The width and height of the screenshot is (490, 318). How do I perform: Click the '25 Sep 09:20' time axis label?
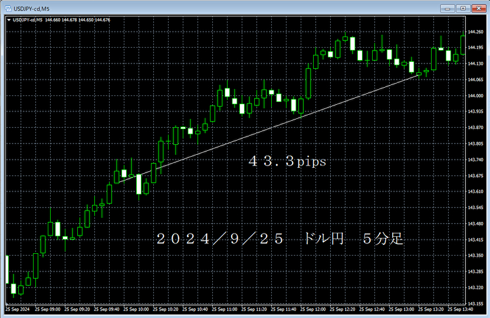click(77, 309)
